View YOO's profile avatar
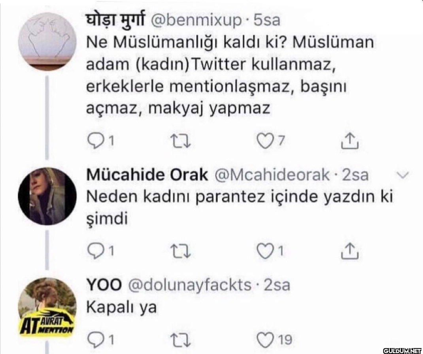 tap(47, 306)
